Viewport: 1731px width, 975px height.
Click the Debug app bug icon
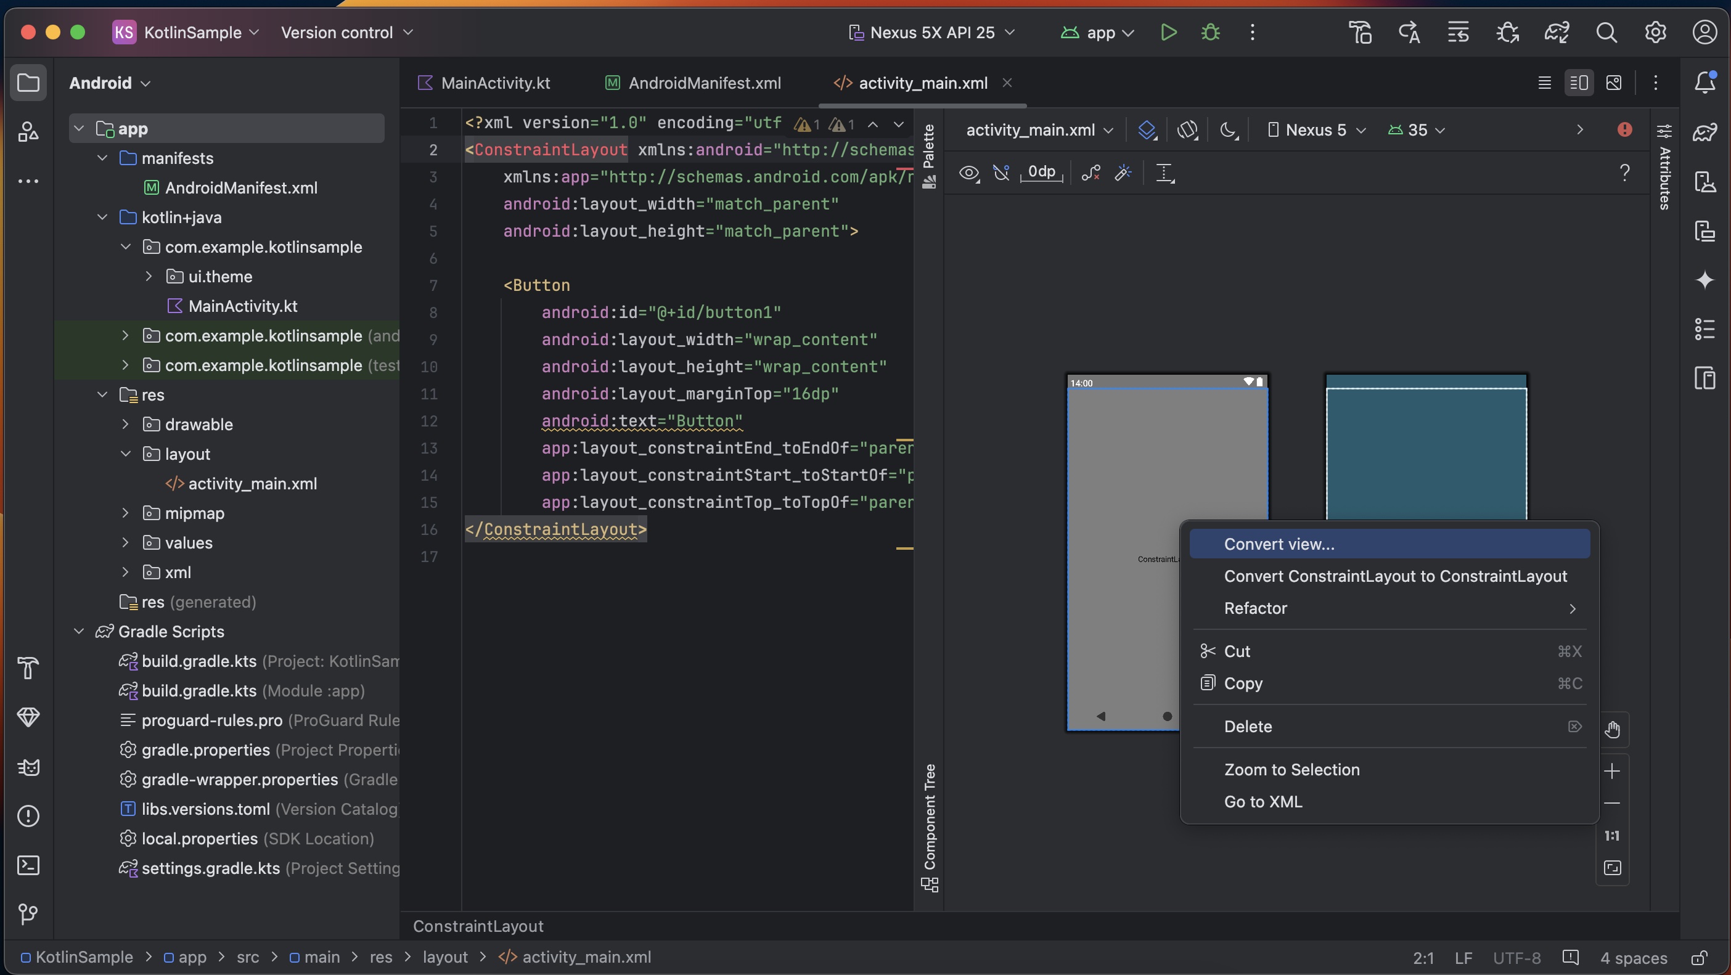point(1210,32)
